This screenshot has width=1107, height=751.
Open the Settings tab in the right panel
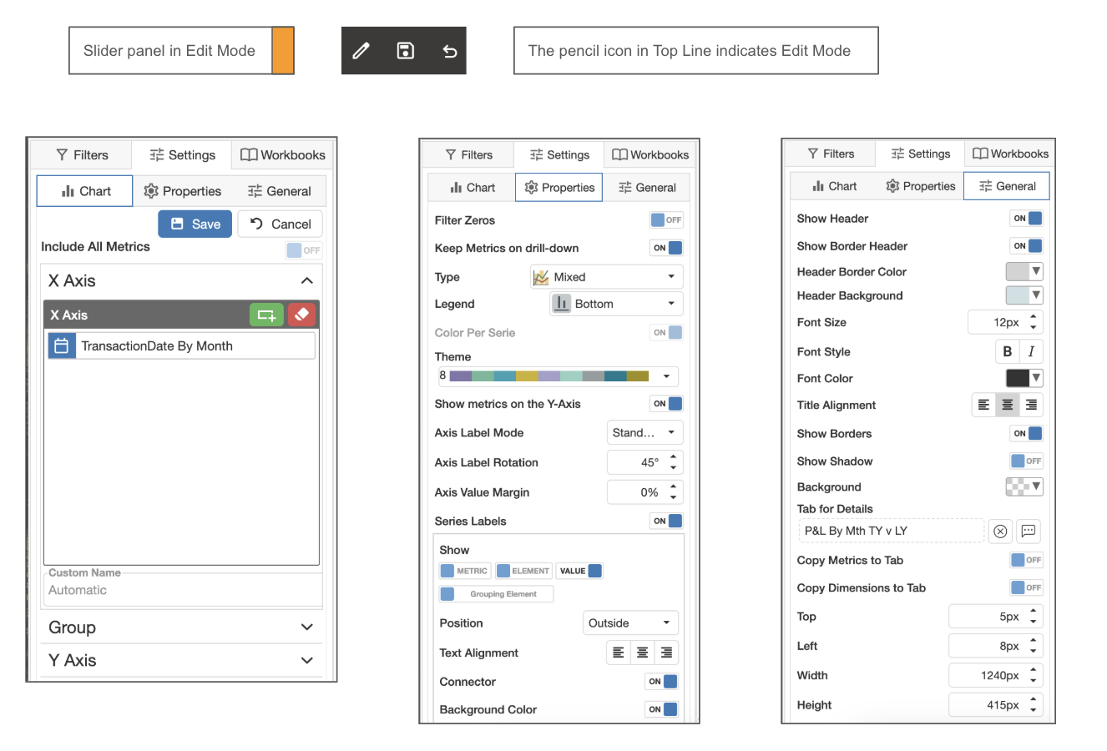tap(920, 154)
